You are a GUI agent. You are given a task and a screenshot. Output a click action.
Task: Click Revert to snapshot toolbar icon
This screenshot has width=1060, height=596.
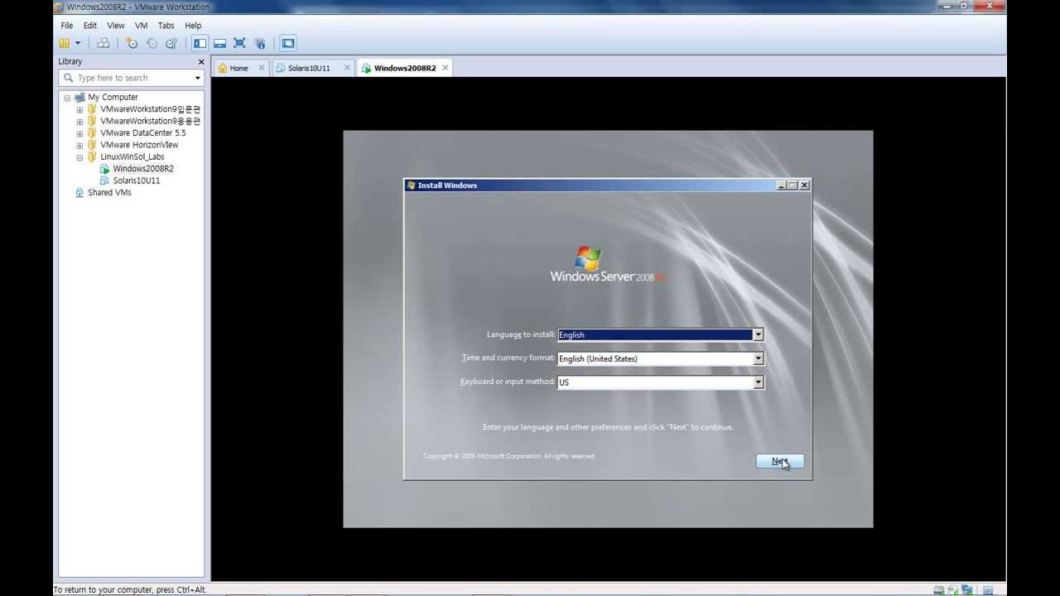pos(152,43)
